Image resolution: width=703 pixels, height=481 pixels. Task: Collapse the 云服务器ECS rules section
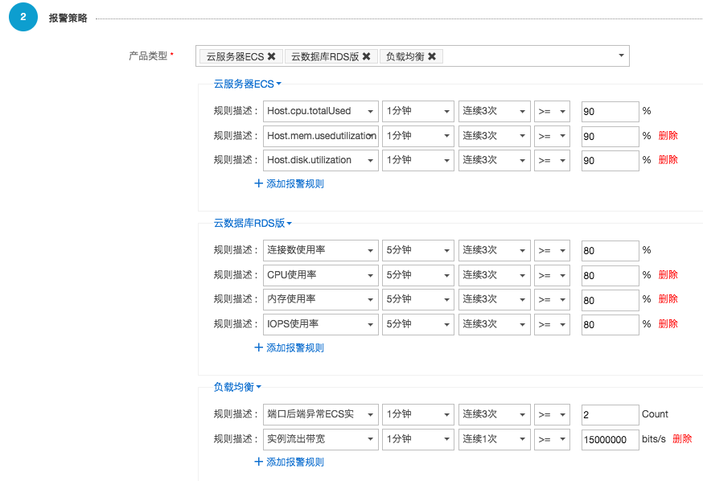[x=248, y=84]
